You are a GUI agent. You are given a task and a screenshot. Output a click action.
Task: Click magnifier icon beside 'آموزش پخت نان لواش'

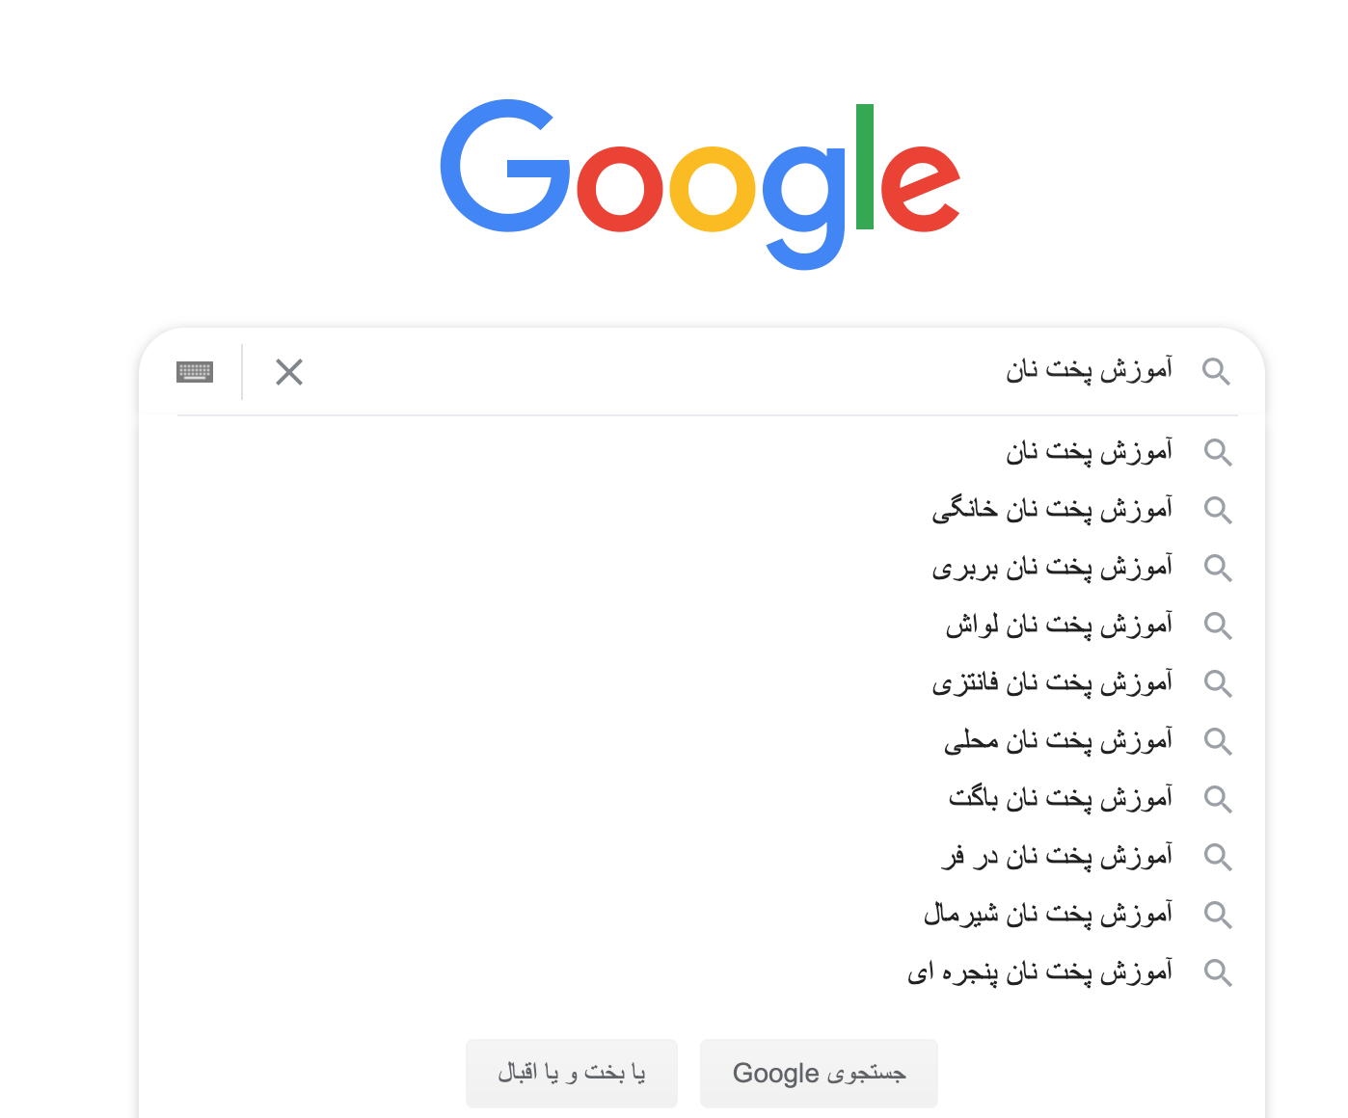(1218, 626)
